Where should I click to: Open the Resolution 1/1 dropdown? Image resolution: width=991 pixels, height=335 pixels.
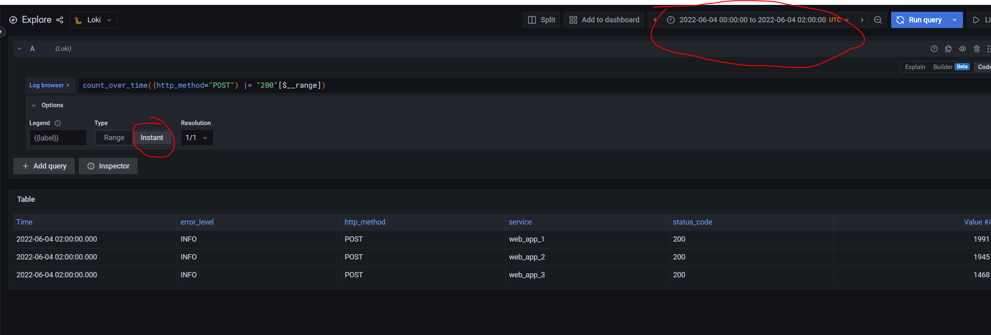point(197,138)
